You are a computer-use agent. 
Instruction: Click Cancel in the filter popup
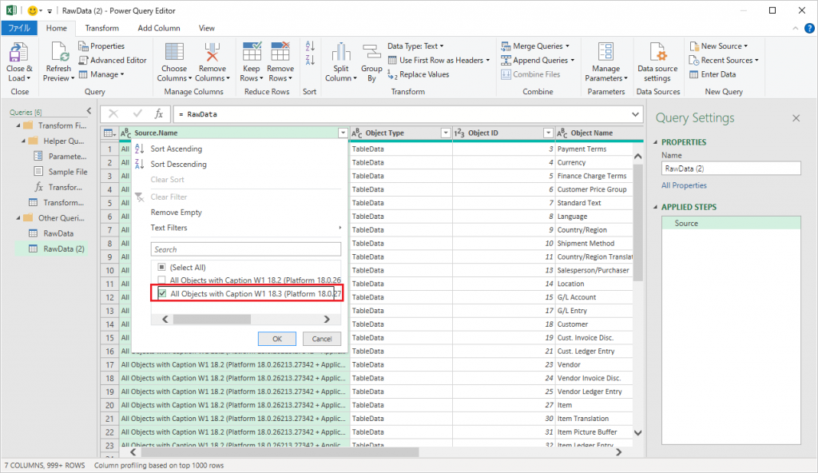point(322,339)
